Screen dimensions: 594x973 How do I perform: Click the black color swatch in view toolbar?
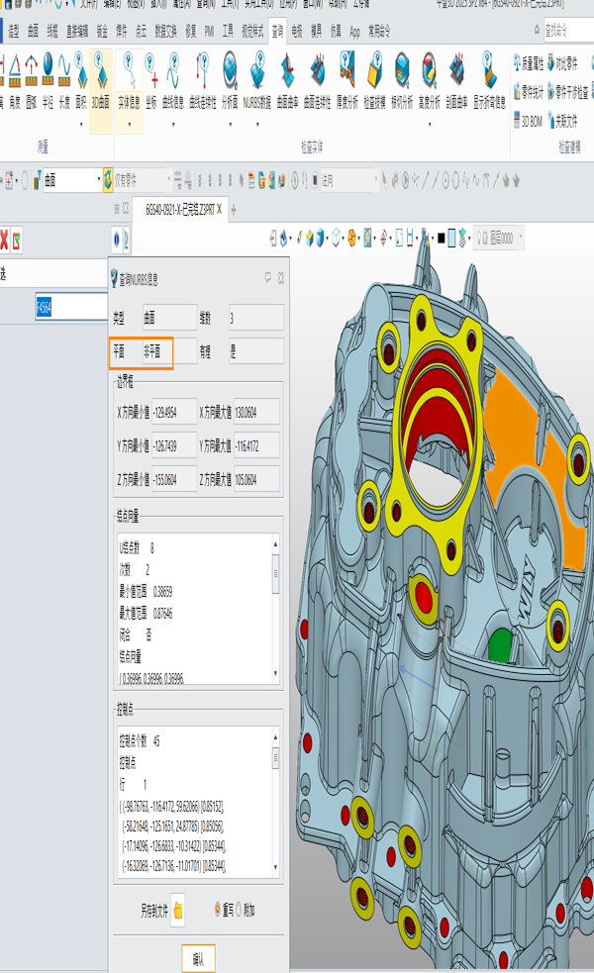point(442,239)
